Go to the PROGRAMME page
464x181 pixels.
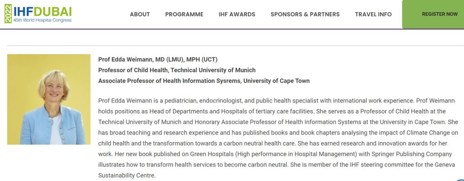tap(184, 14)
